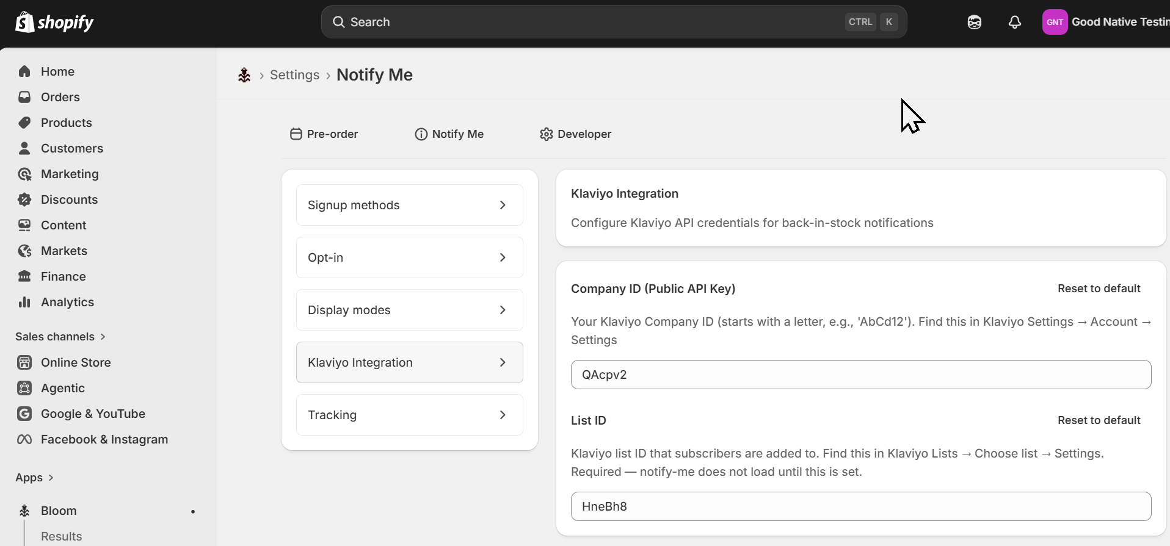The width and height of the screenshot is (1170, 546).
Task: Open the Tracking settings row
Action: tap(410, 415)
